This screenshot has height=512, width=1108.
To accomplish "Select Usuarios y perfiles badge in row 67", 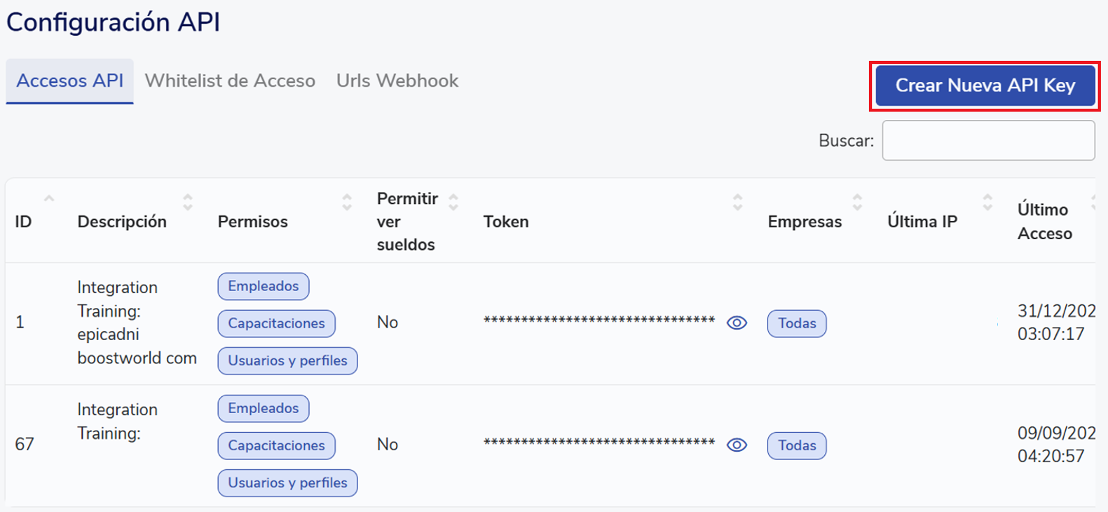I will tap(287, 483).
